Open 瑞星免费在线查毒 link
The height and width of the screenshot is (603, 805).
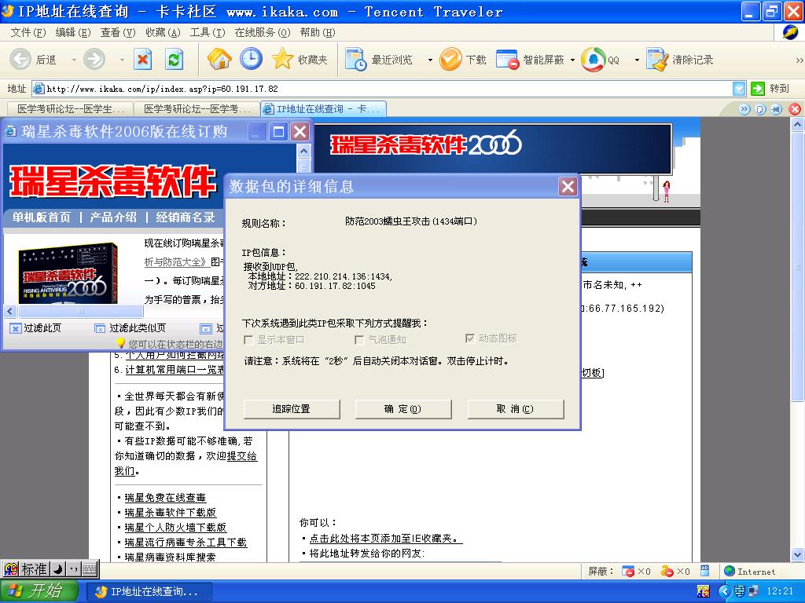point(165,497)
